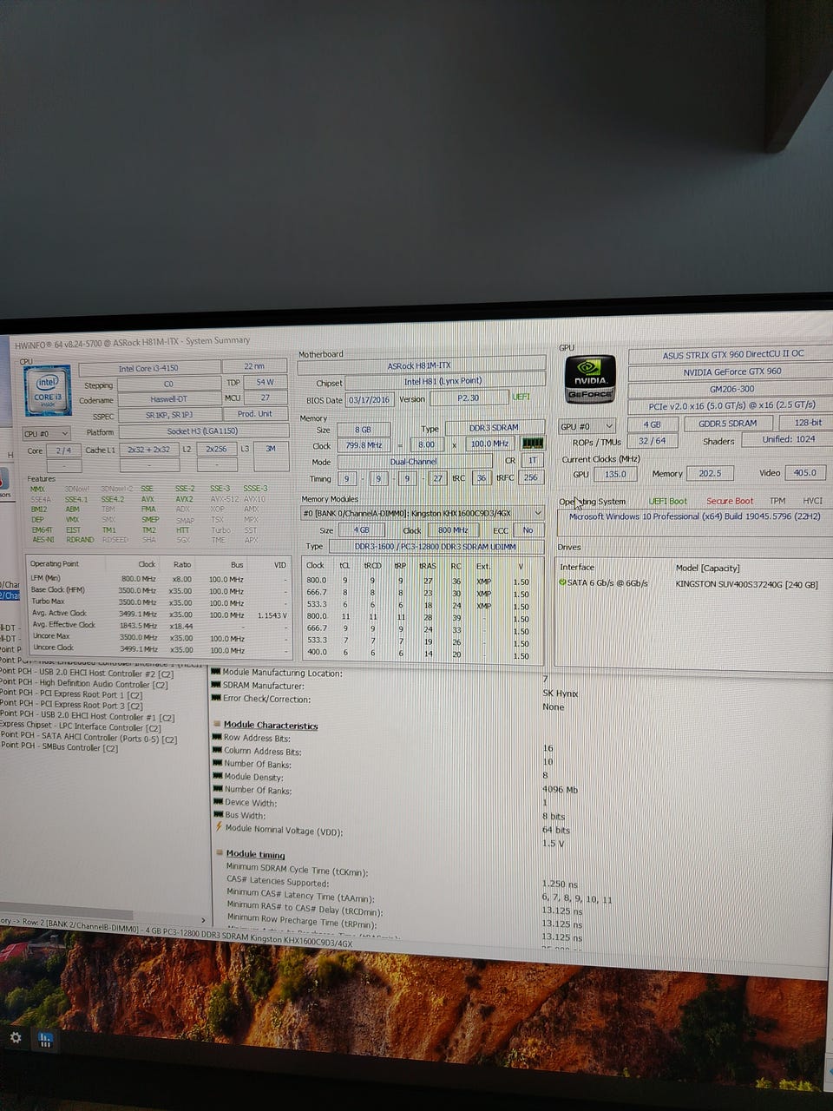Select USB 2.0 EHCI Host Controller #1

click(x=88, y=717)
